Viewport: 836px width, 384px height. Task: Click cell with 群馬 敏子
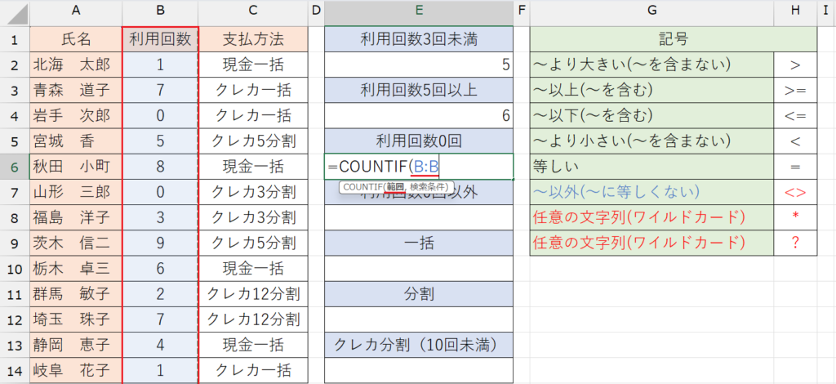[76, 294]
